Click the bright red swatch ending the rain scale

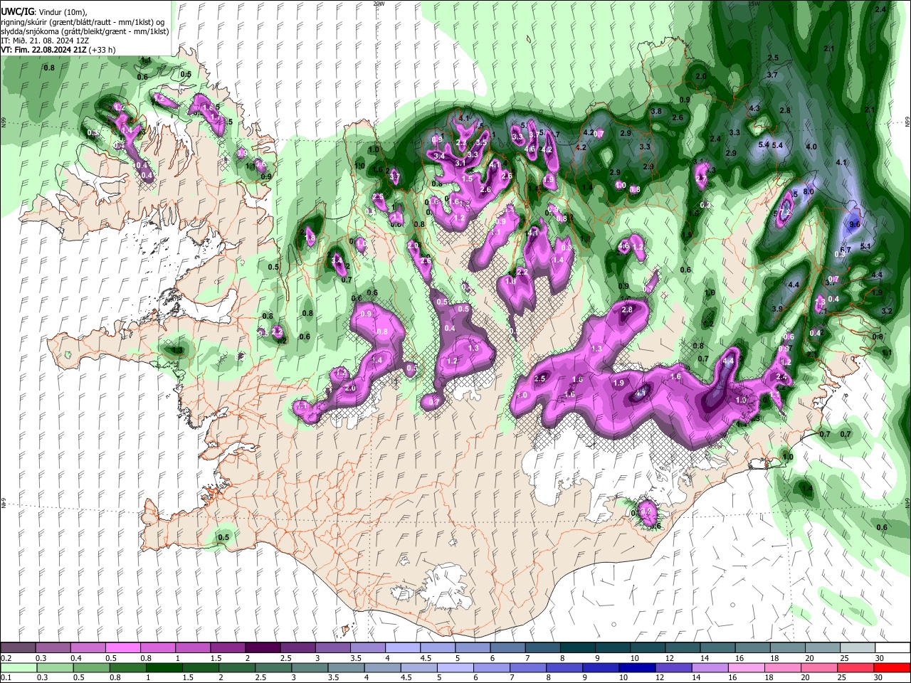[893, 667]
